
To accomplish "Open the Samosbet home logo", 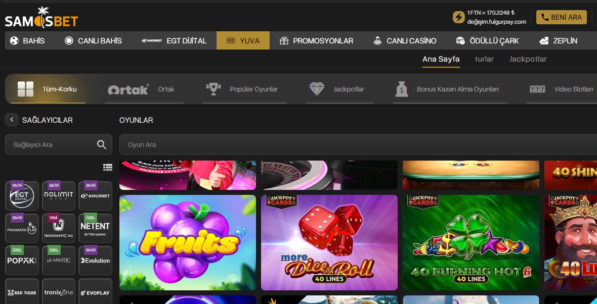I will (41, 19).
